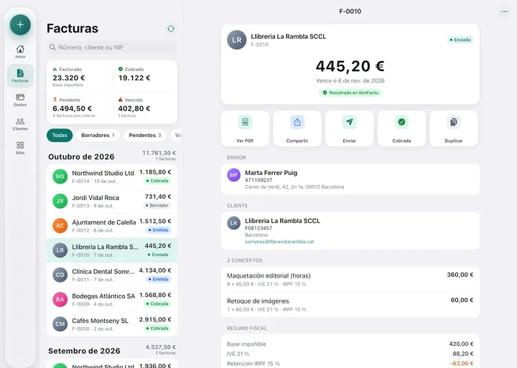Open invoice F-0011 Clínica Dental

point(112,275)
